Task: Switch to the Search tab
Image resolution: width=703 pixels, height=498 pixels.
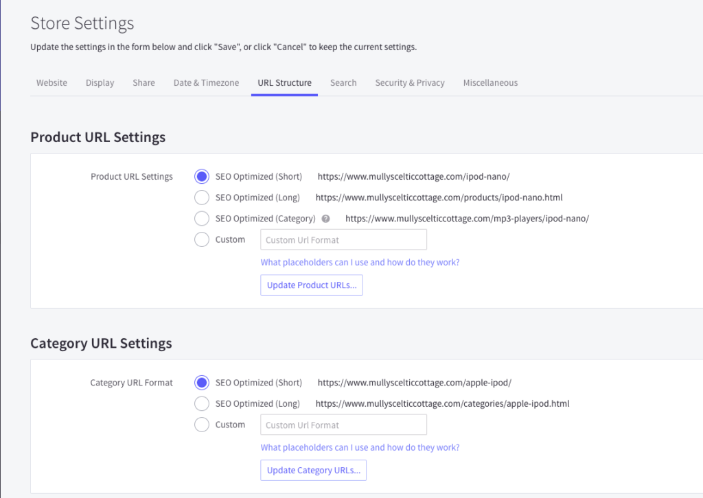Action: pos(343,83)
